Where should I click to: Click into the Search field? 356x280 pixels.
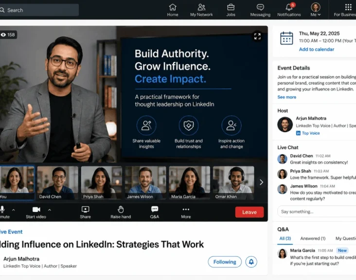click(39, 10)
